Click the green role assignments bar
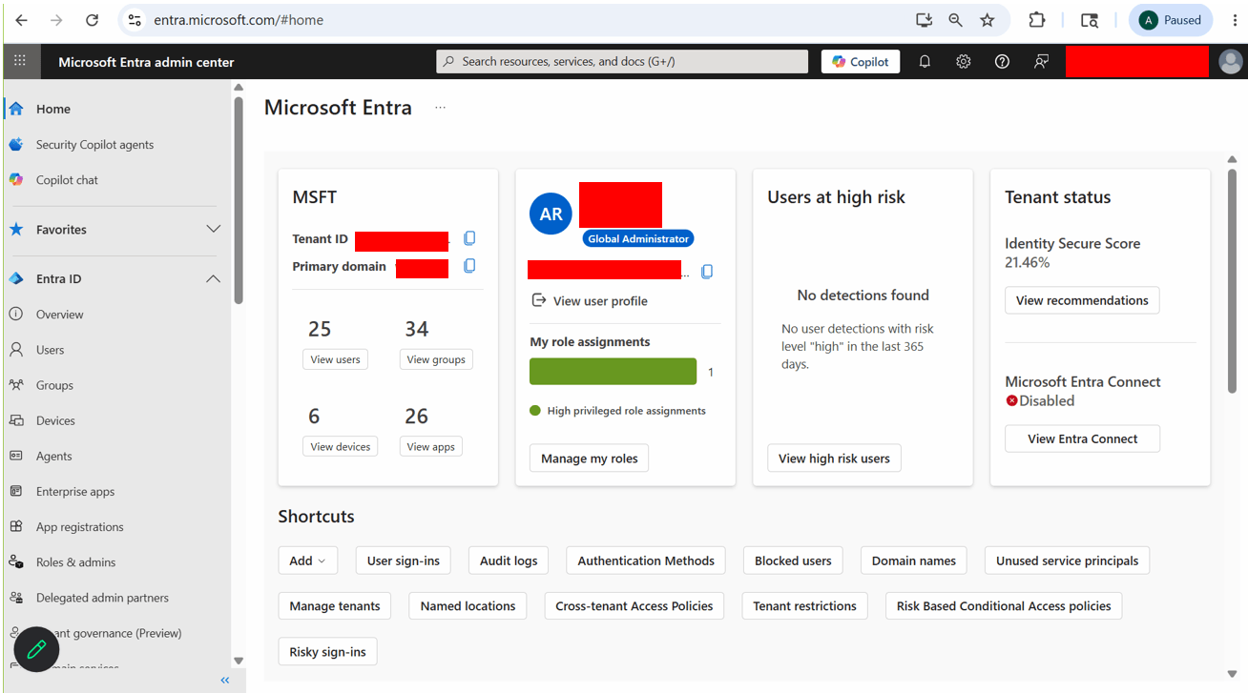The height and width of the screenshot is (693, 1248). [613, 372]
